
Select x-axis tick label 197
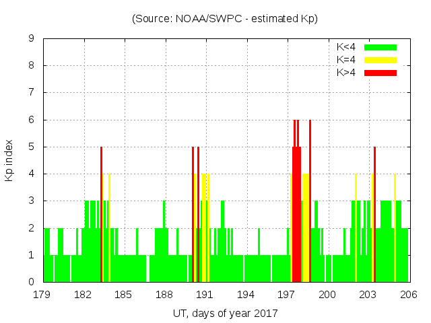coord(286,295)
